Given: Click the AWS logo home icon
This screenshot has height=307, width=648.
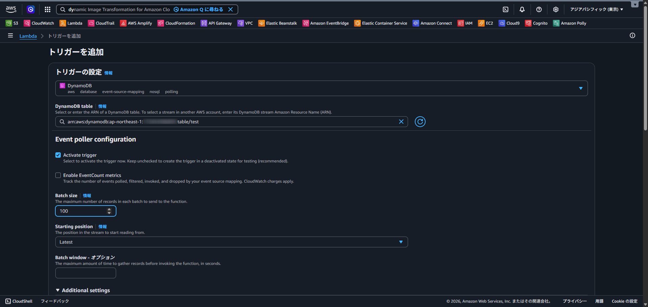Looking at the screenshot, I should 11,9.
